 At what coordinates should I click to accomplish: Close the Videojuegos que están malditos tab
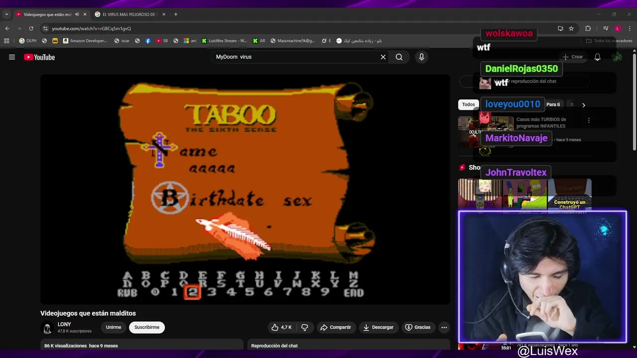coord(85,14)
